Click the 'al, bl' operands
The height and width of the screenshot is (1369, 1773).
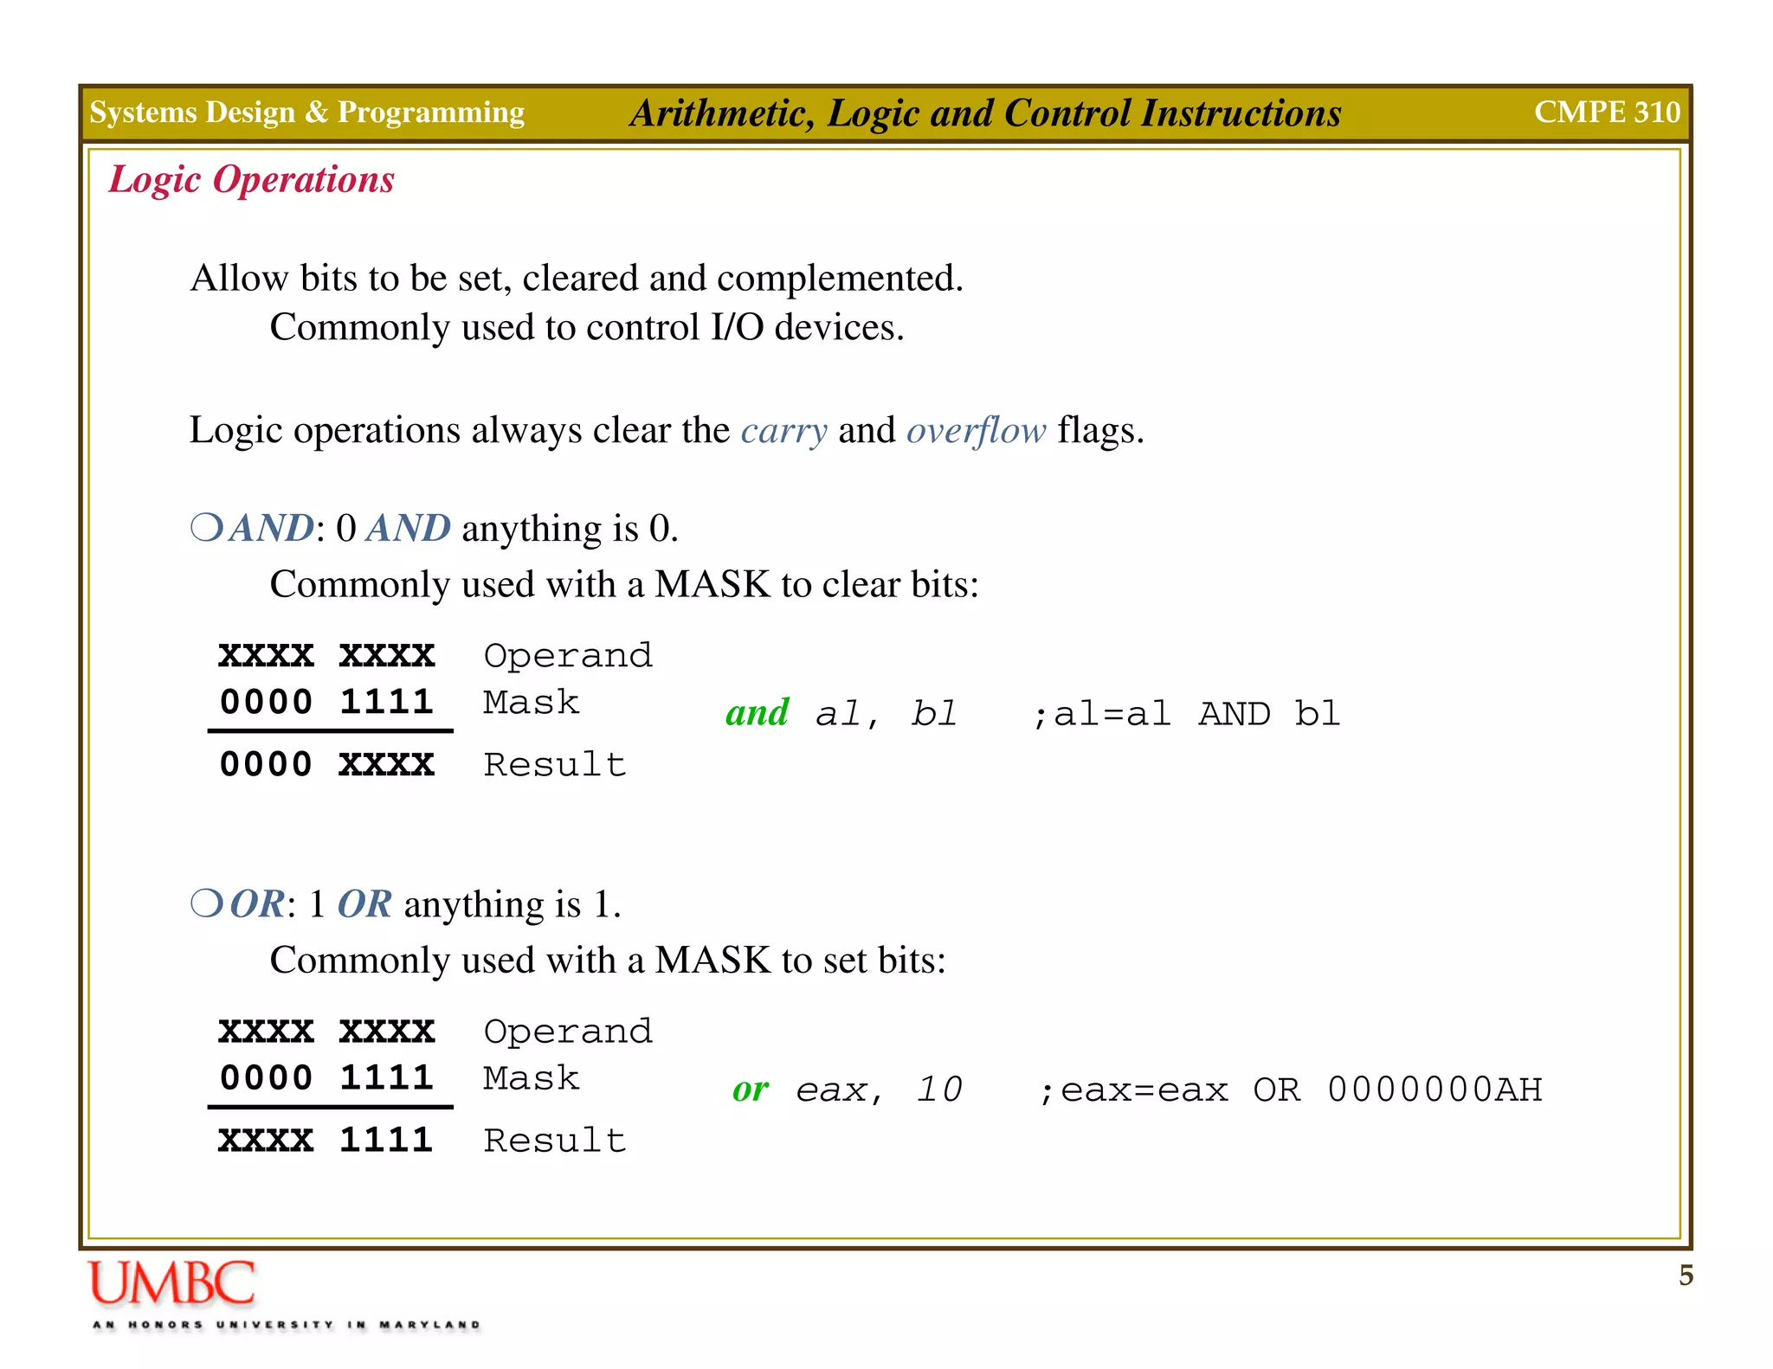(x=886, y=714)
